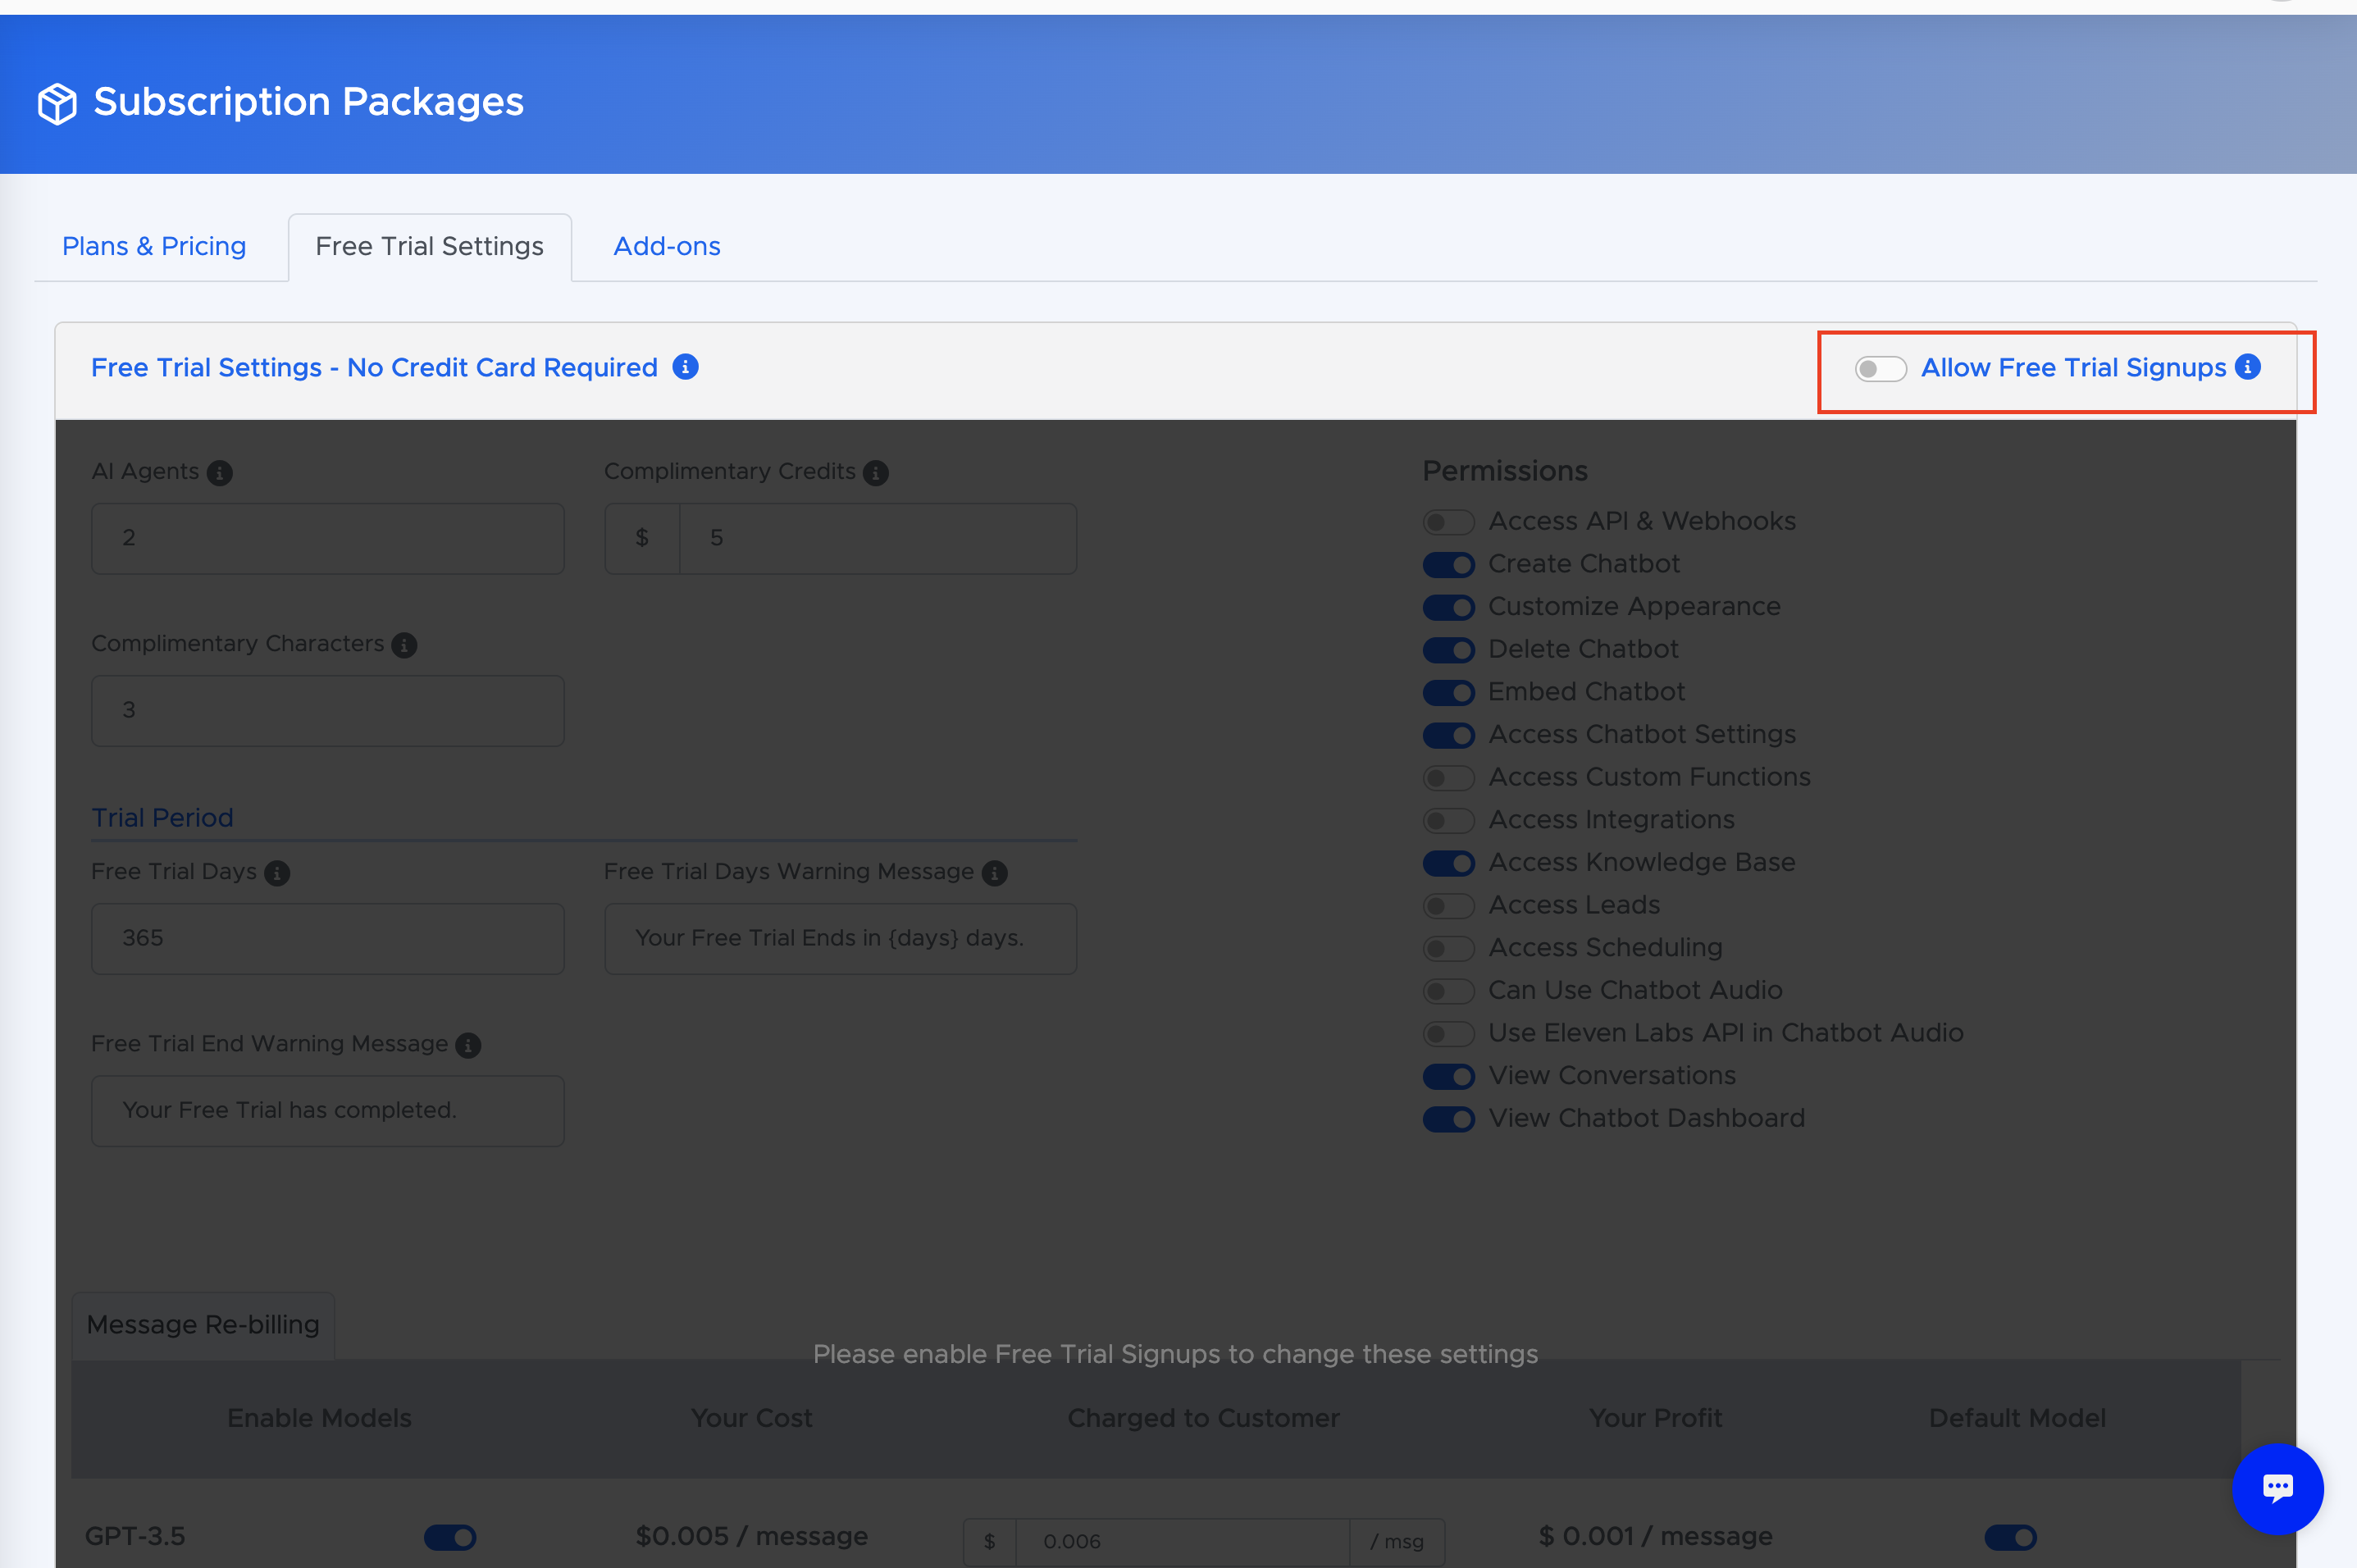Click the $0.005 / message cost value
2357x1568 pixels.
pos(752,1536)
